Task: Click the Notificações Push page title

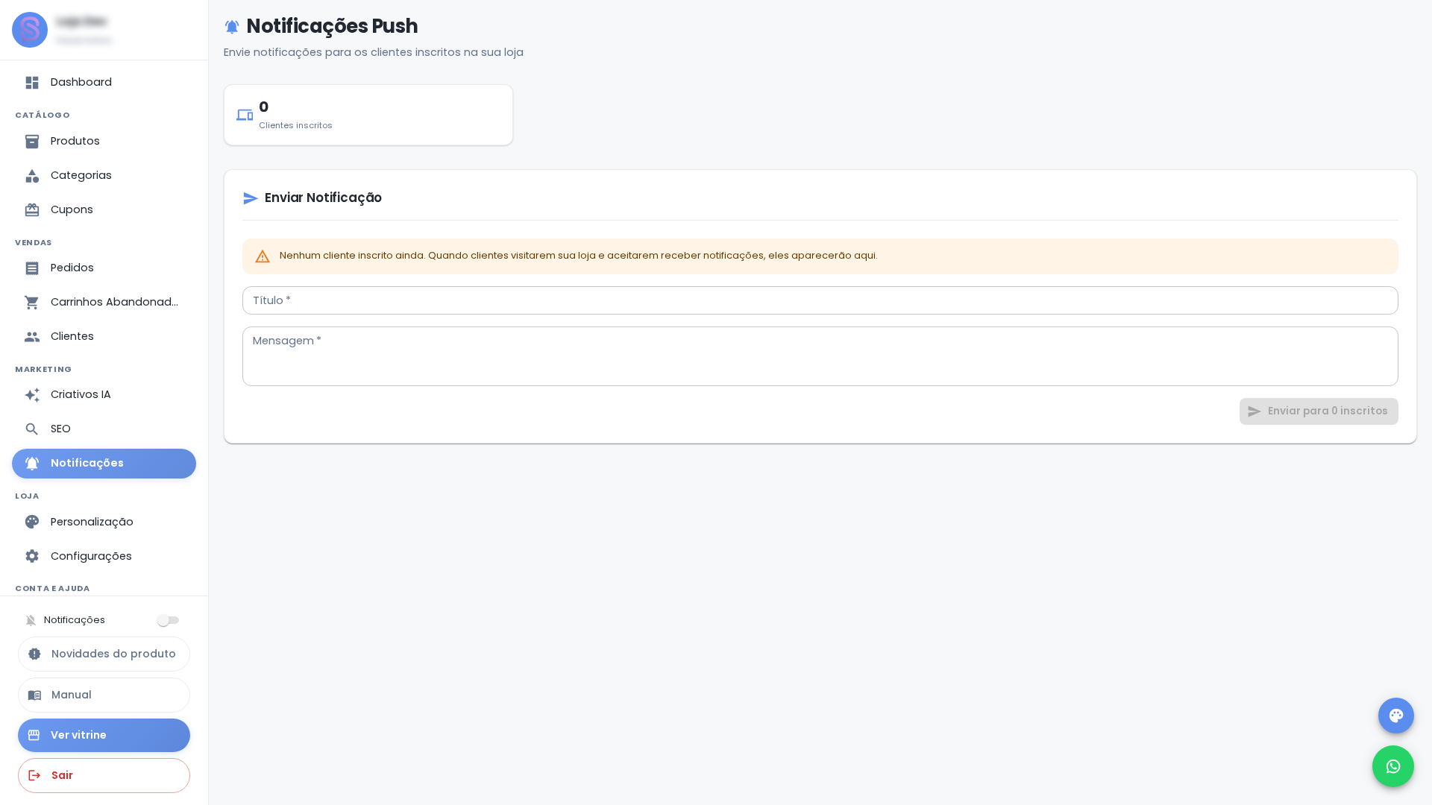Action: 332,26
